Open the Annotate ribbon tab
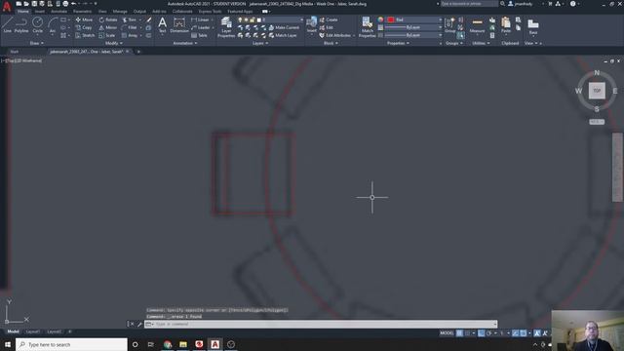 58,11
